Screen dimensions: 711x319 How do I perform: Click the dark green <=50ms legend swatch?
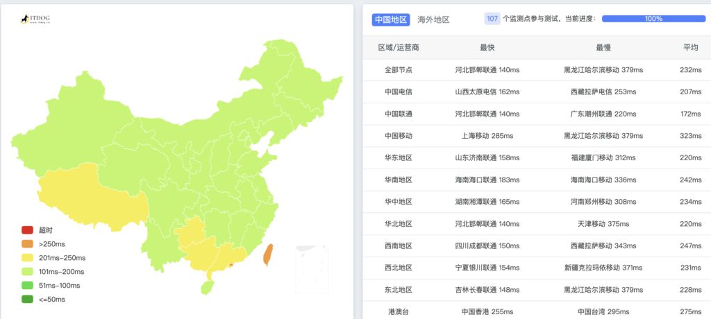(x=27, y=300)
